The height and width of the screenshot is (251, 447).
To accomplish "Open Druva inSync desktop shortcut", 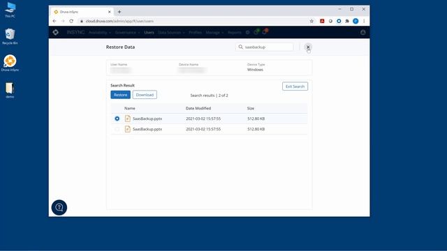I will 10,63.
